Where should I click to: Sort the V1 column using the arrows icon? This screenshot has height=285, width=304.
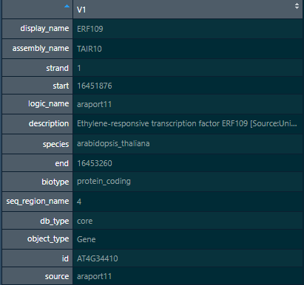click(x=297, y=6)
